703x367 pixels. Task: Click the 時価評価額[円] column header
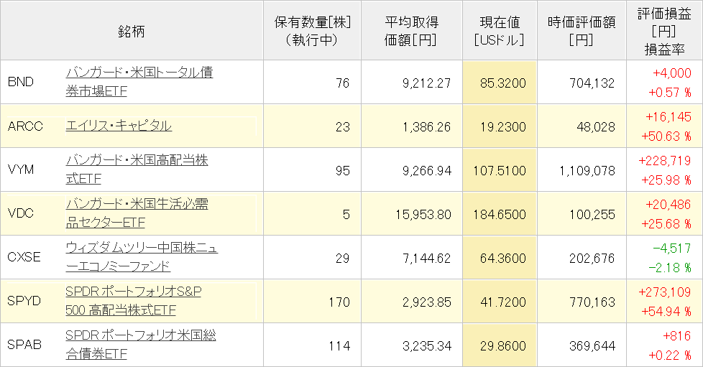click(x=581, y=30)
